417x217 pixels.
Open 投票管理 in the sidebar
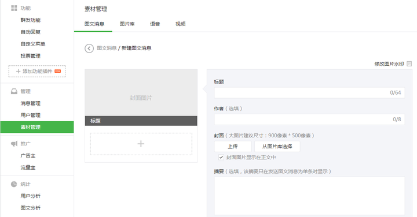[31, 56]
